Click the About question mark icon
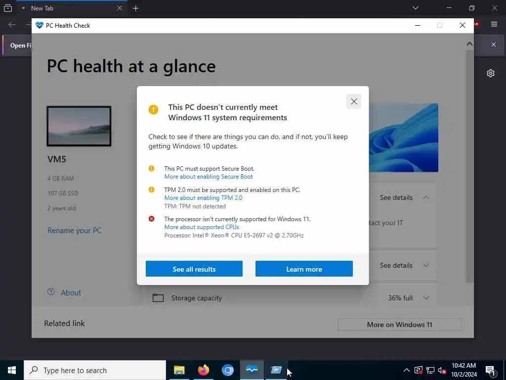 (51, 292)
